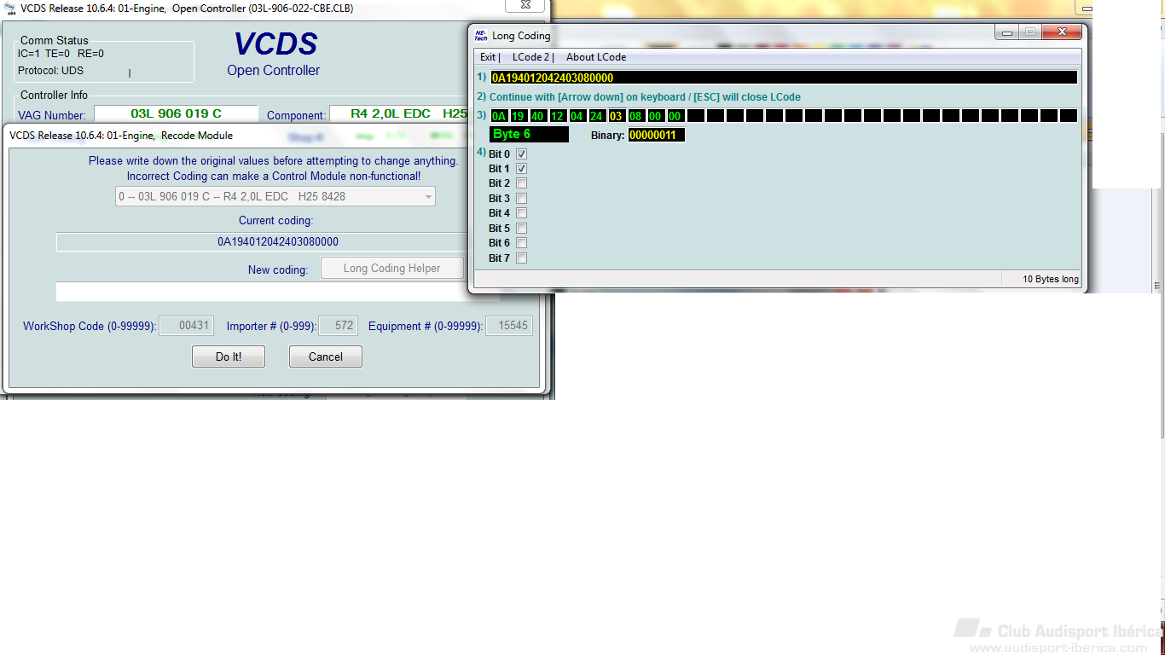Enable the Bit 3 checkbox
1165x655 pixels.
coord(522,199)
